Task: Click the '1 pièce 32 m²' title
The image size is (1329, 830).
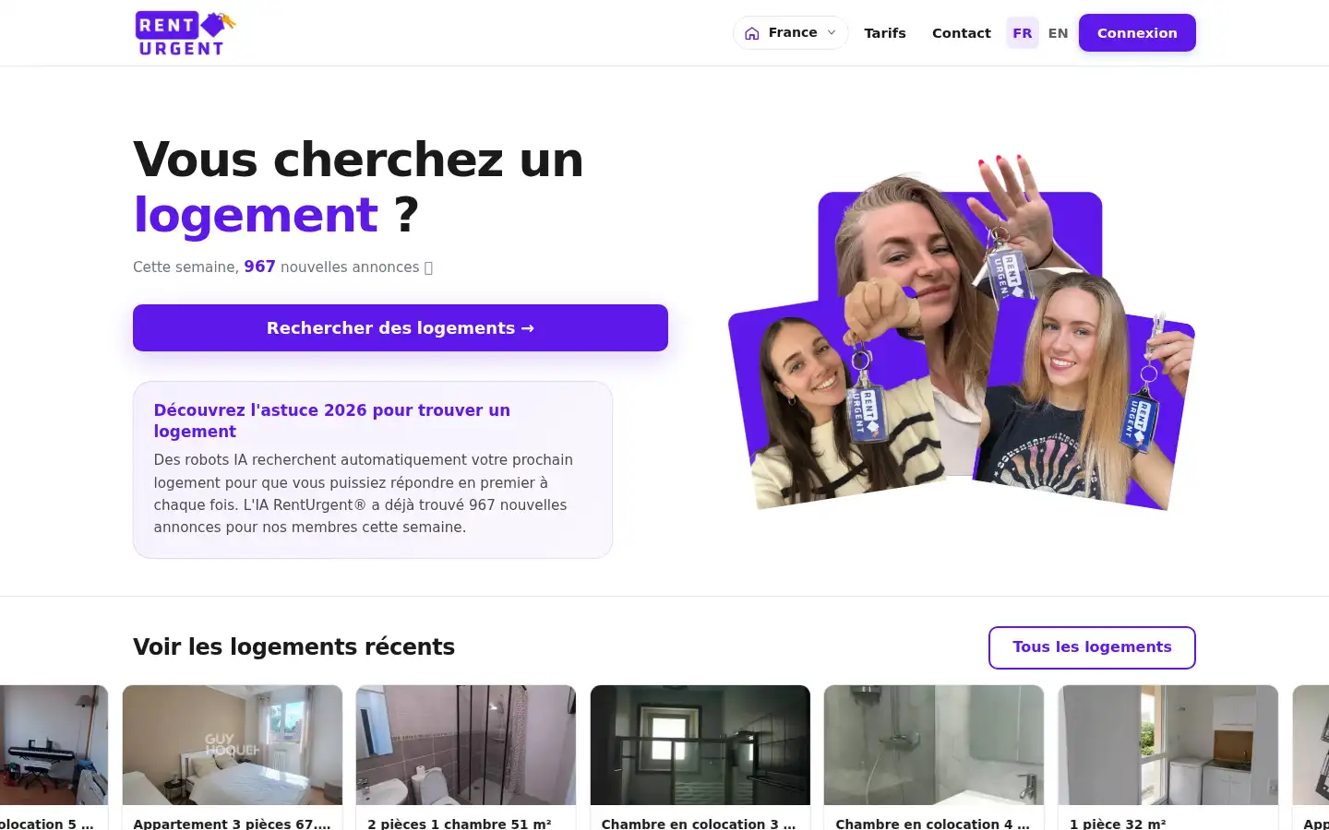Action: pos(1118,824)
